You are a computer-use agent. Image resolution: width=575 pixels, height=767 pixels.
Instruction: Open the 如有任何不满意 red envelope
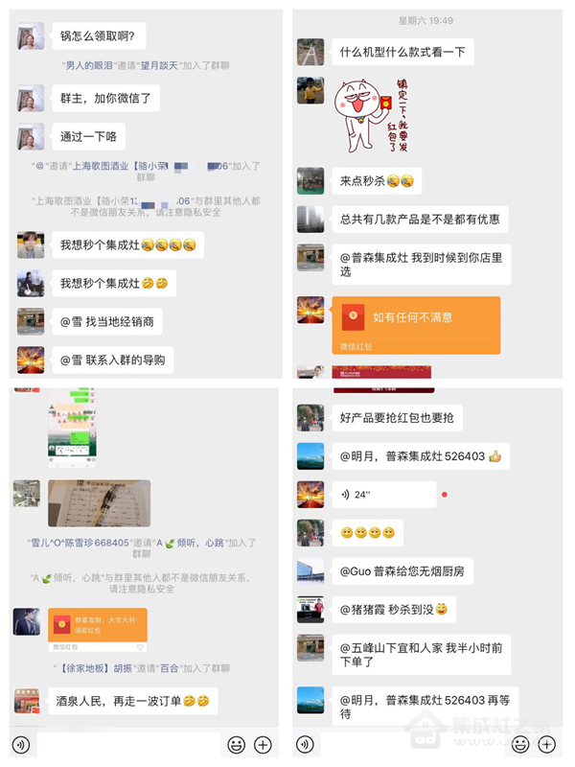[x=416, y=325]
